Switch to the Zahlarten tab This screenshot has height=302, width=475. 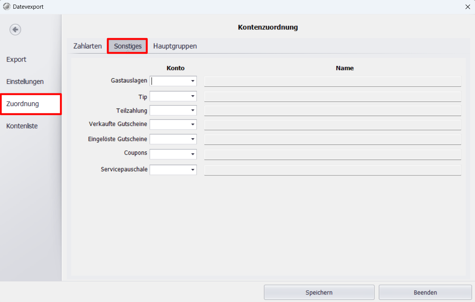coord(87,46)
